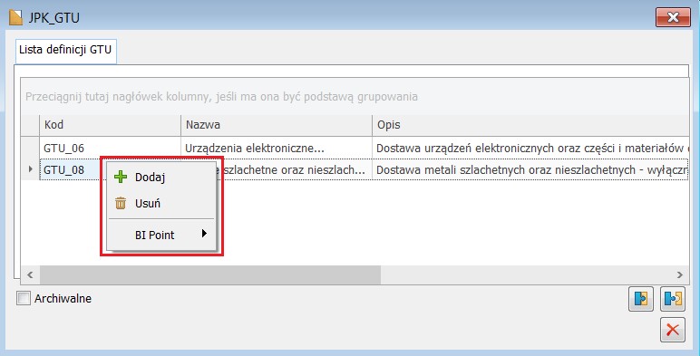Click the horizontal scrollbar thumb

click(210, 274)
